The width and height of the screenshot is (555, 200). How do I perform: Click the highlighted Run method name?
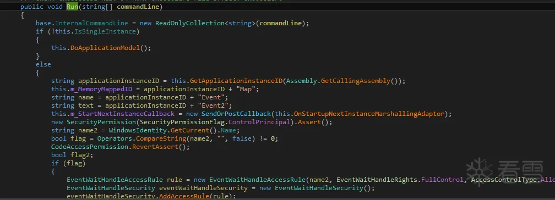coord(72,7)
